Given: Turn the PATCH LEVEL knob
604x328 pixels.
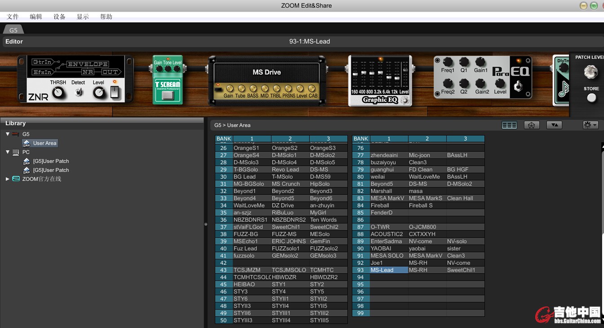Looking at the screenshot, I should click(591, 72).
